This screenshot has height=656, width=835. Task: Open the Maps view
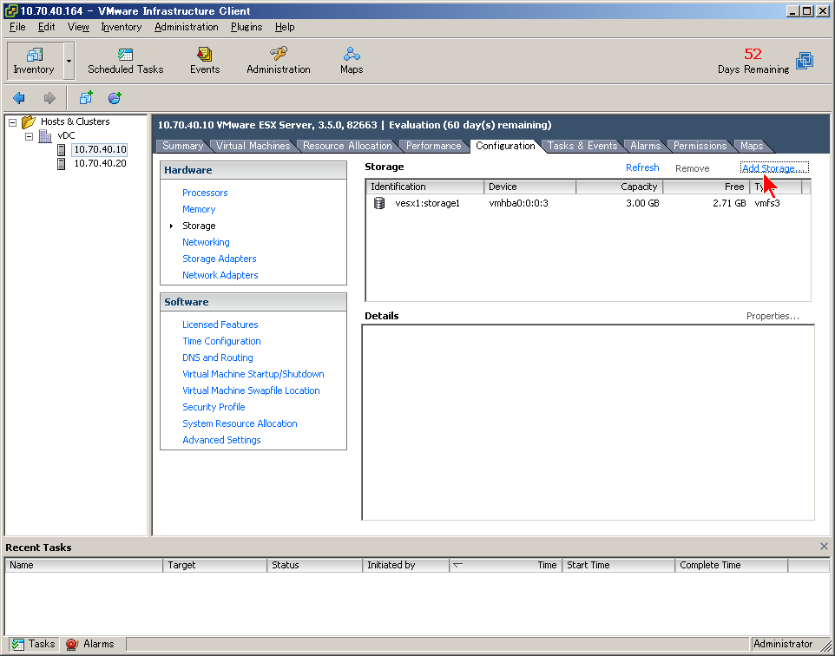tap(352, 61)
